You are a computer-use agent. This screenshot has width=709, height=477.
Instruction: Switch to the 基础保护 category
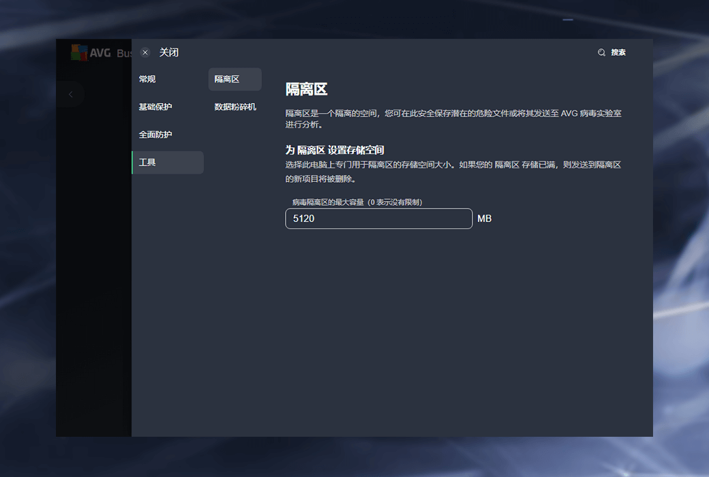tap(155, 107)
